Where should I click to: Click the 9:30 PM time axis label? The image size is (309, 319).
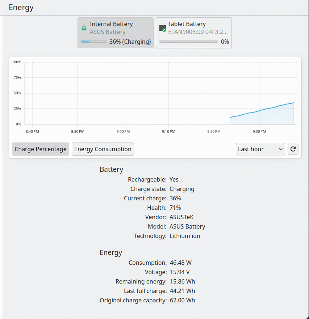[259, 131]
